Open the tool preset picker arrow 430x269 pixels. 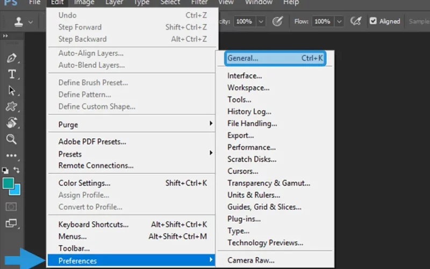point(31,22)
